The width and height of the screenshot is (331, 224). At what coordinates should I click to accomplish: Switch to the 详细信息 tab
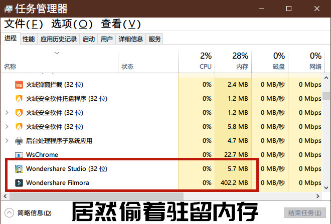(x=131, y=39)
